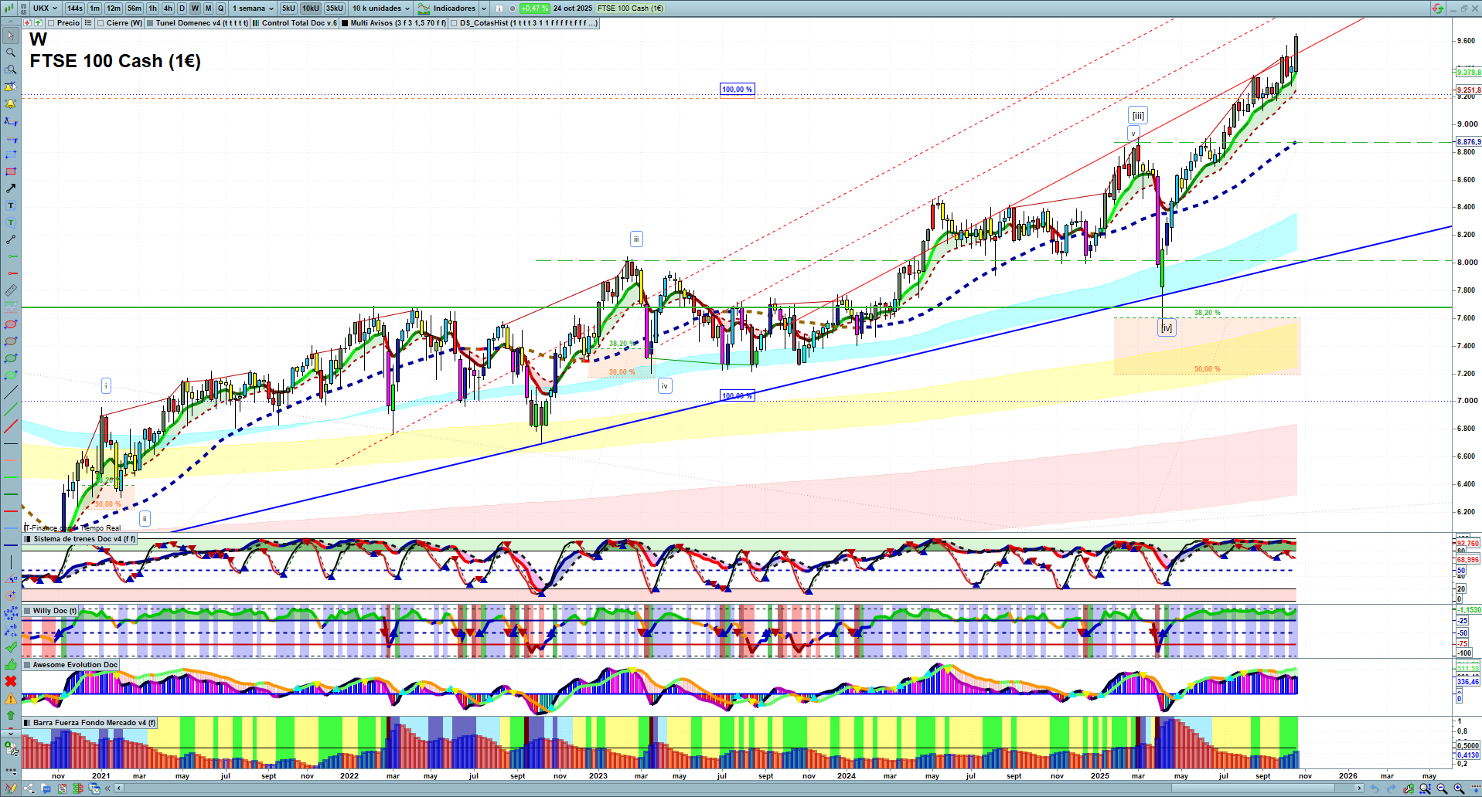Toggle the Precio checkbox

tap(51, 23)
